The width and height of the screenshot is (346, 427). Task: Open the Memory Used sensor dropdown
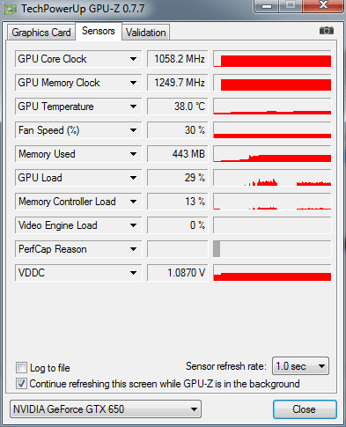(x=133, y=154)
